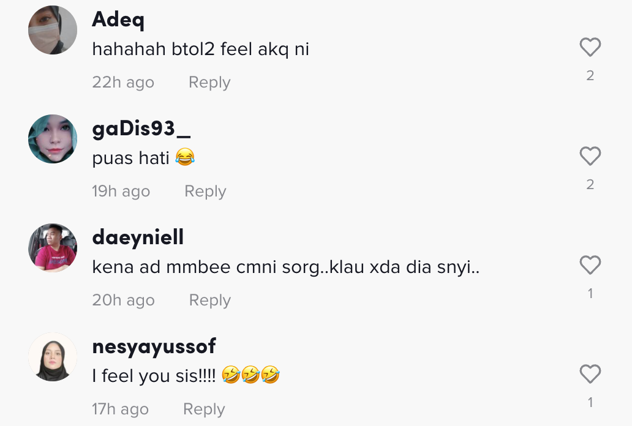This screenshot has height=426, width=632.
Task: Go to the daeyniell username profile
Action: coord(138,237)
